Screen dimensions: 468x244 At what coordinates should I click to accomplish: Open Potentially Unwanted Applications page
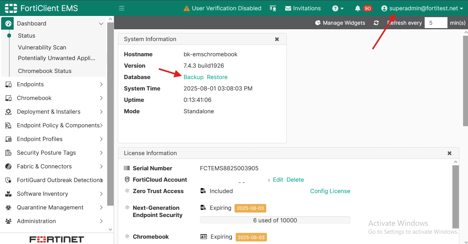57,58
